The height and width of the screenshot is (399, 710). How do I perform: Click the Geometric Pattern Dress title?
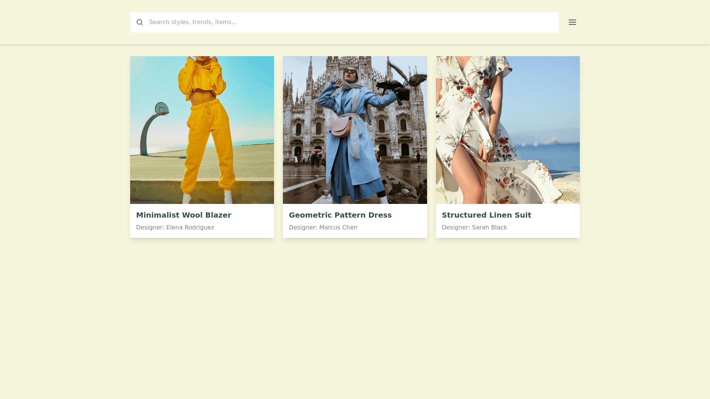point(340,215)
